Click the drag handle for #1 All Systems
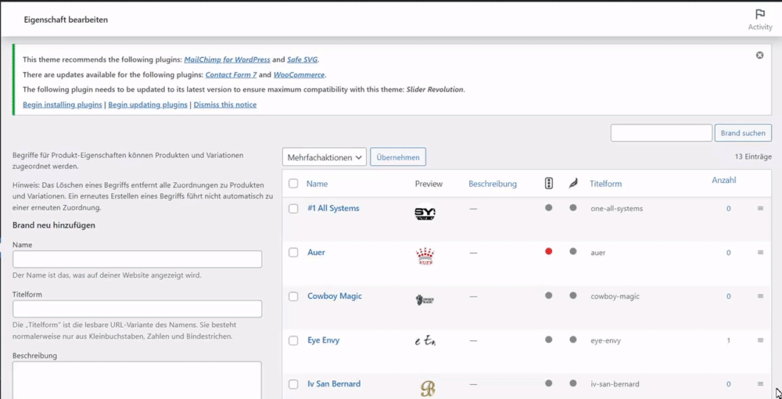782x399 pixels. 760,209
